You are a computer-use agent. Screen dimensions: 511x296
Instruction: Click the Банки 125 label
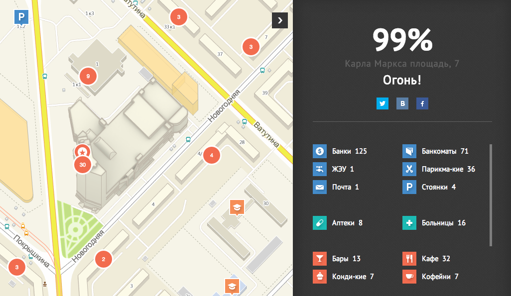click(x=349, y=151)
